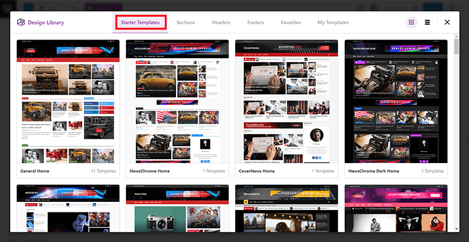Click 1 Templates count under NewsChrome Dark Home

[433, 171]
